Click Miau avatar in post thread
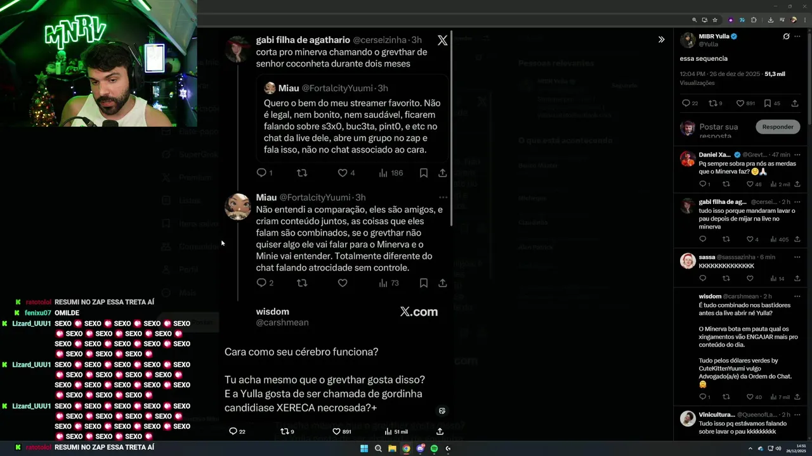812x456 pixels. click(238, 206)
